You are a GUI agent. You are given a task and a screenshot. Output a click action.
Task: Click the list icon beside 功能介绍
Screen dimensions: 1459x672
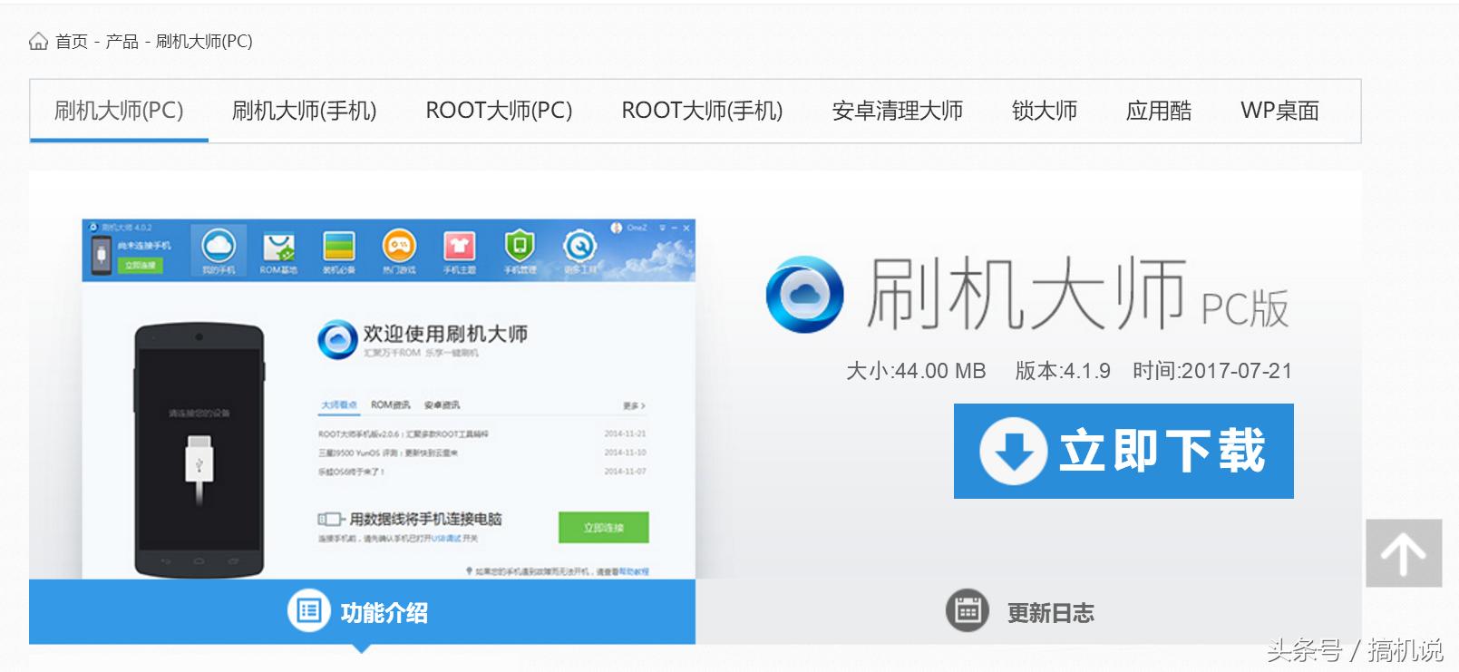(x=309, y=610)
